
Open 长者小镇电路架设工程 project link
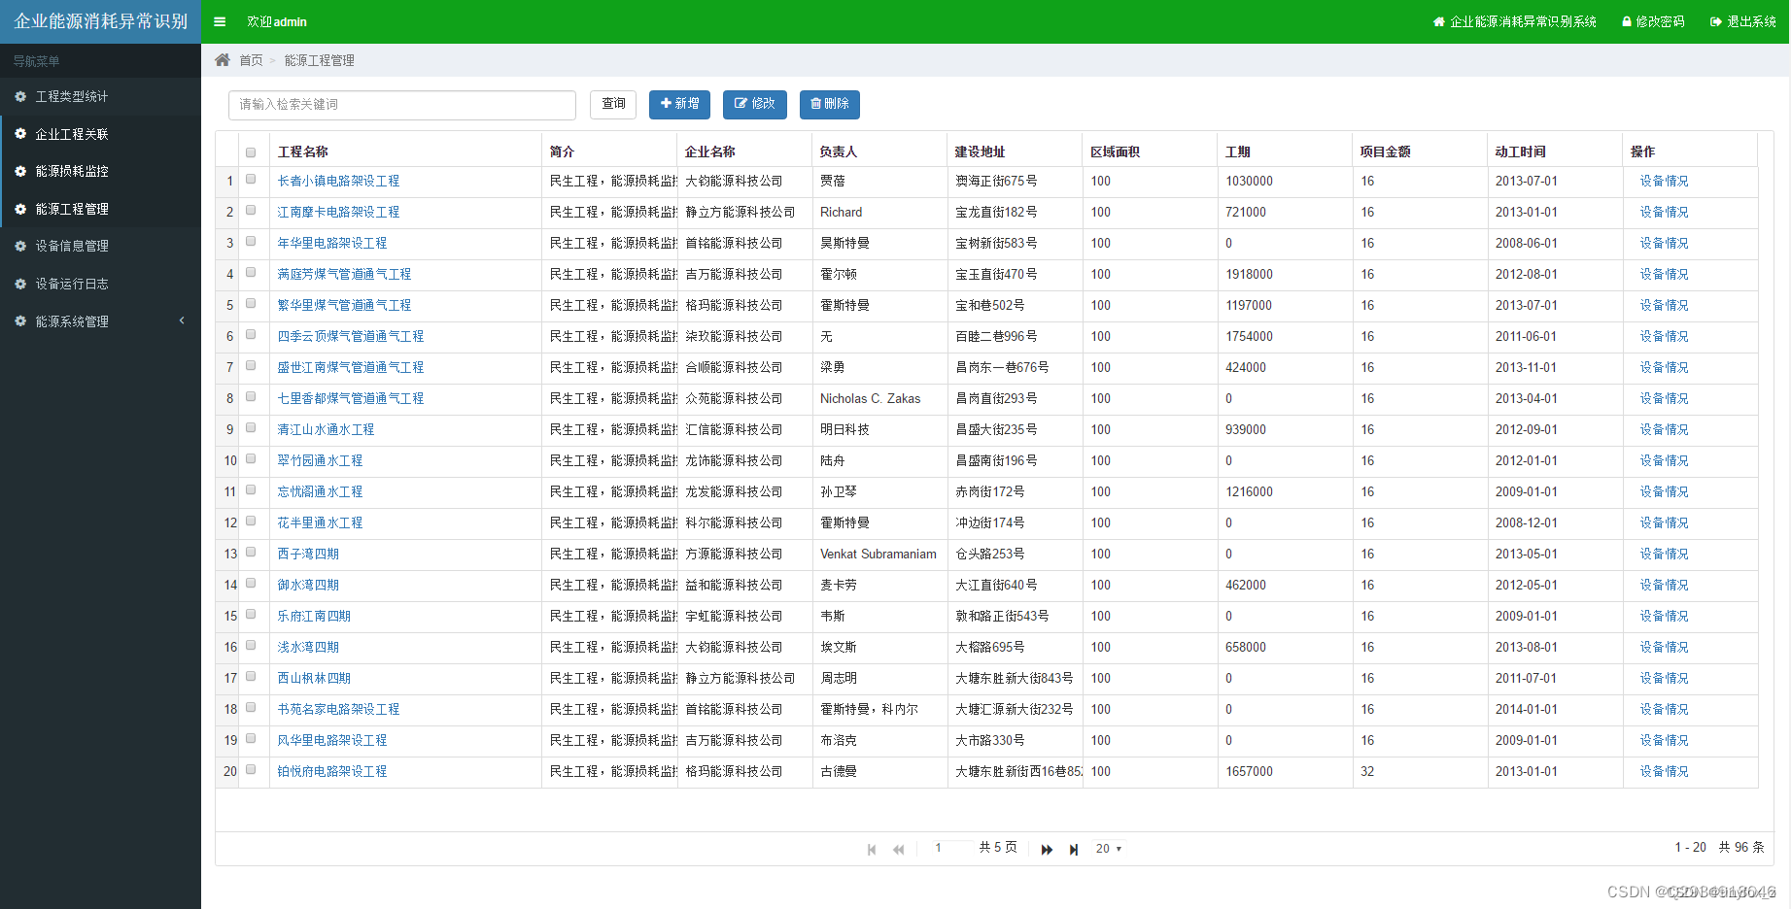(x=338, y=181)
